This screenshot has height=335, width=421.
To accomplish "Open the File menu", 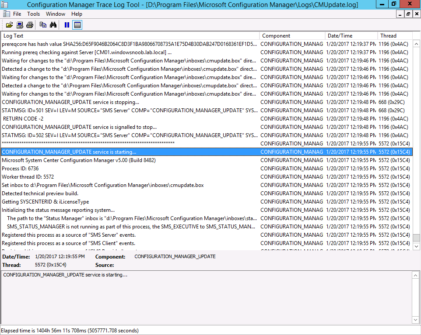I will 17,14.
